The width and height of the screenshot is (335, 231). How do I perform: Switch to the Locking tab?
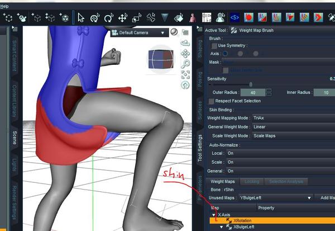(252, 182)
